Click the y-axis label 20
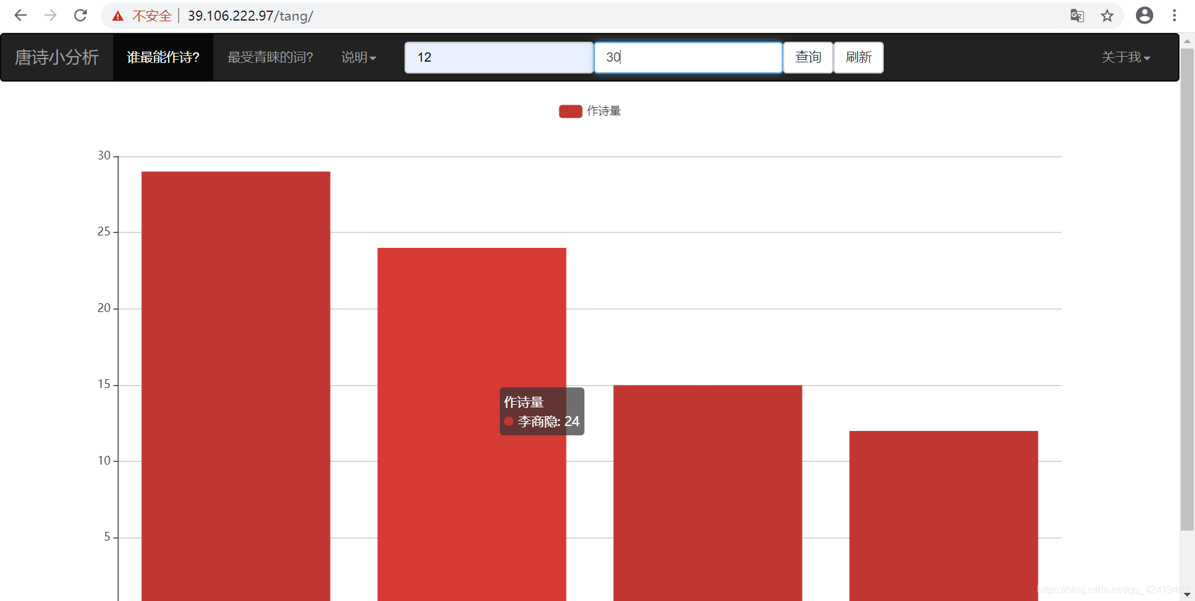1195x601 pixels. [x=104, y=308]
